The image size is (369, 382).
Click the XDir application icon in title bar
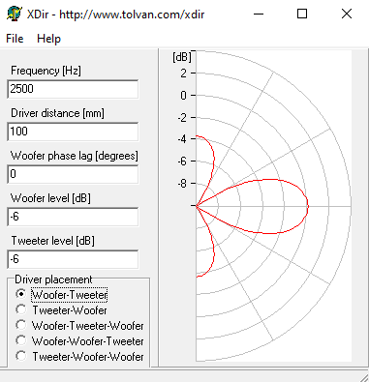(15, 14)
